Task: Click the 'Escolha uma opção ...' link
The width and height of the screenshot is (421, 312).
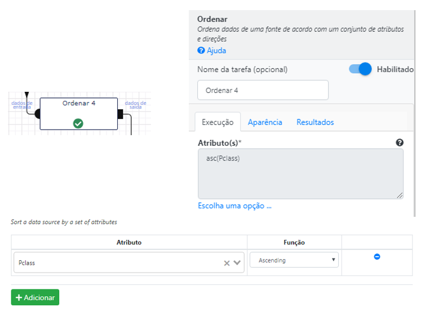Action: pyautogui.click(x=234, y=206)
